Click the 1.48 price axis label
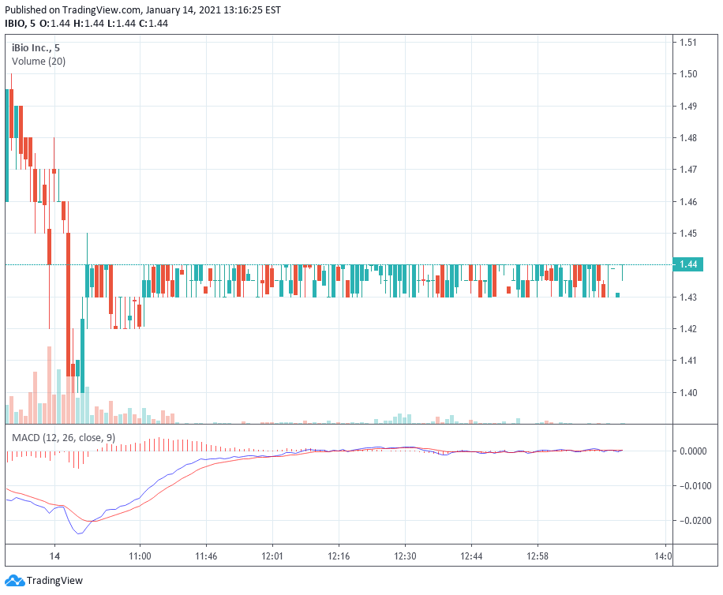This screenshot has height=595, width=723. tap(688, 138)
